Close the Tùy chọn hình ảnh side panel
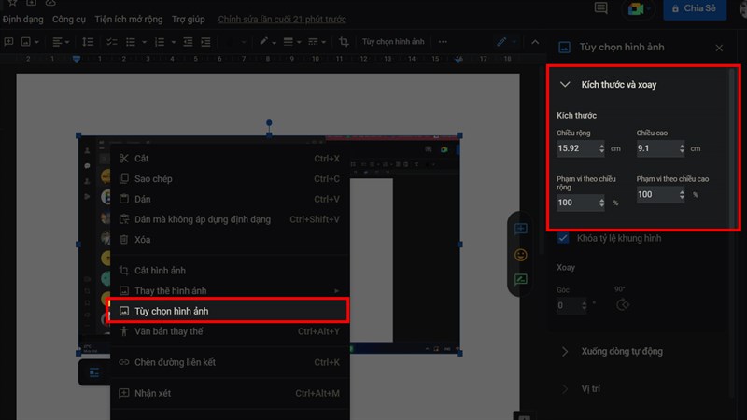747x420 pixels. pyautogui.click(x=719, y=48)
